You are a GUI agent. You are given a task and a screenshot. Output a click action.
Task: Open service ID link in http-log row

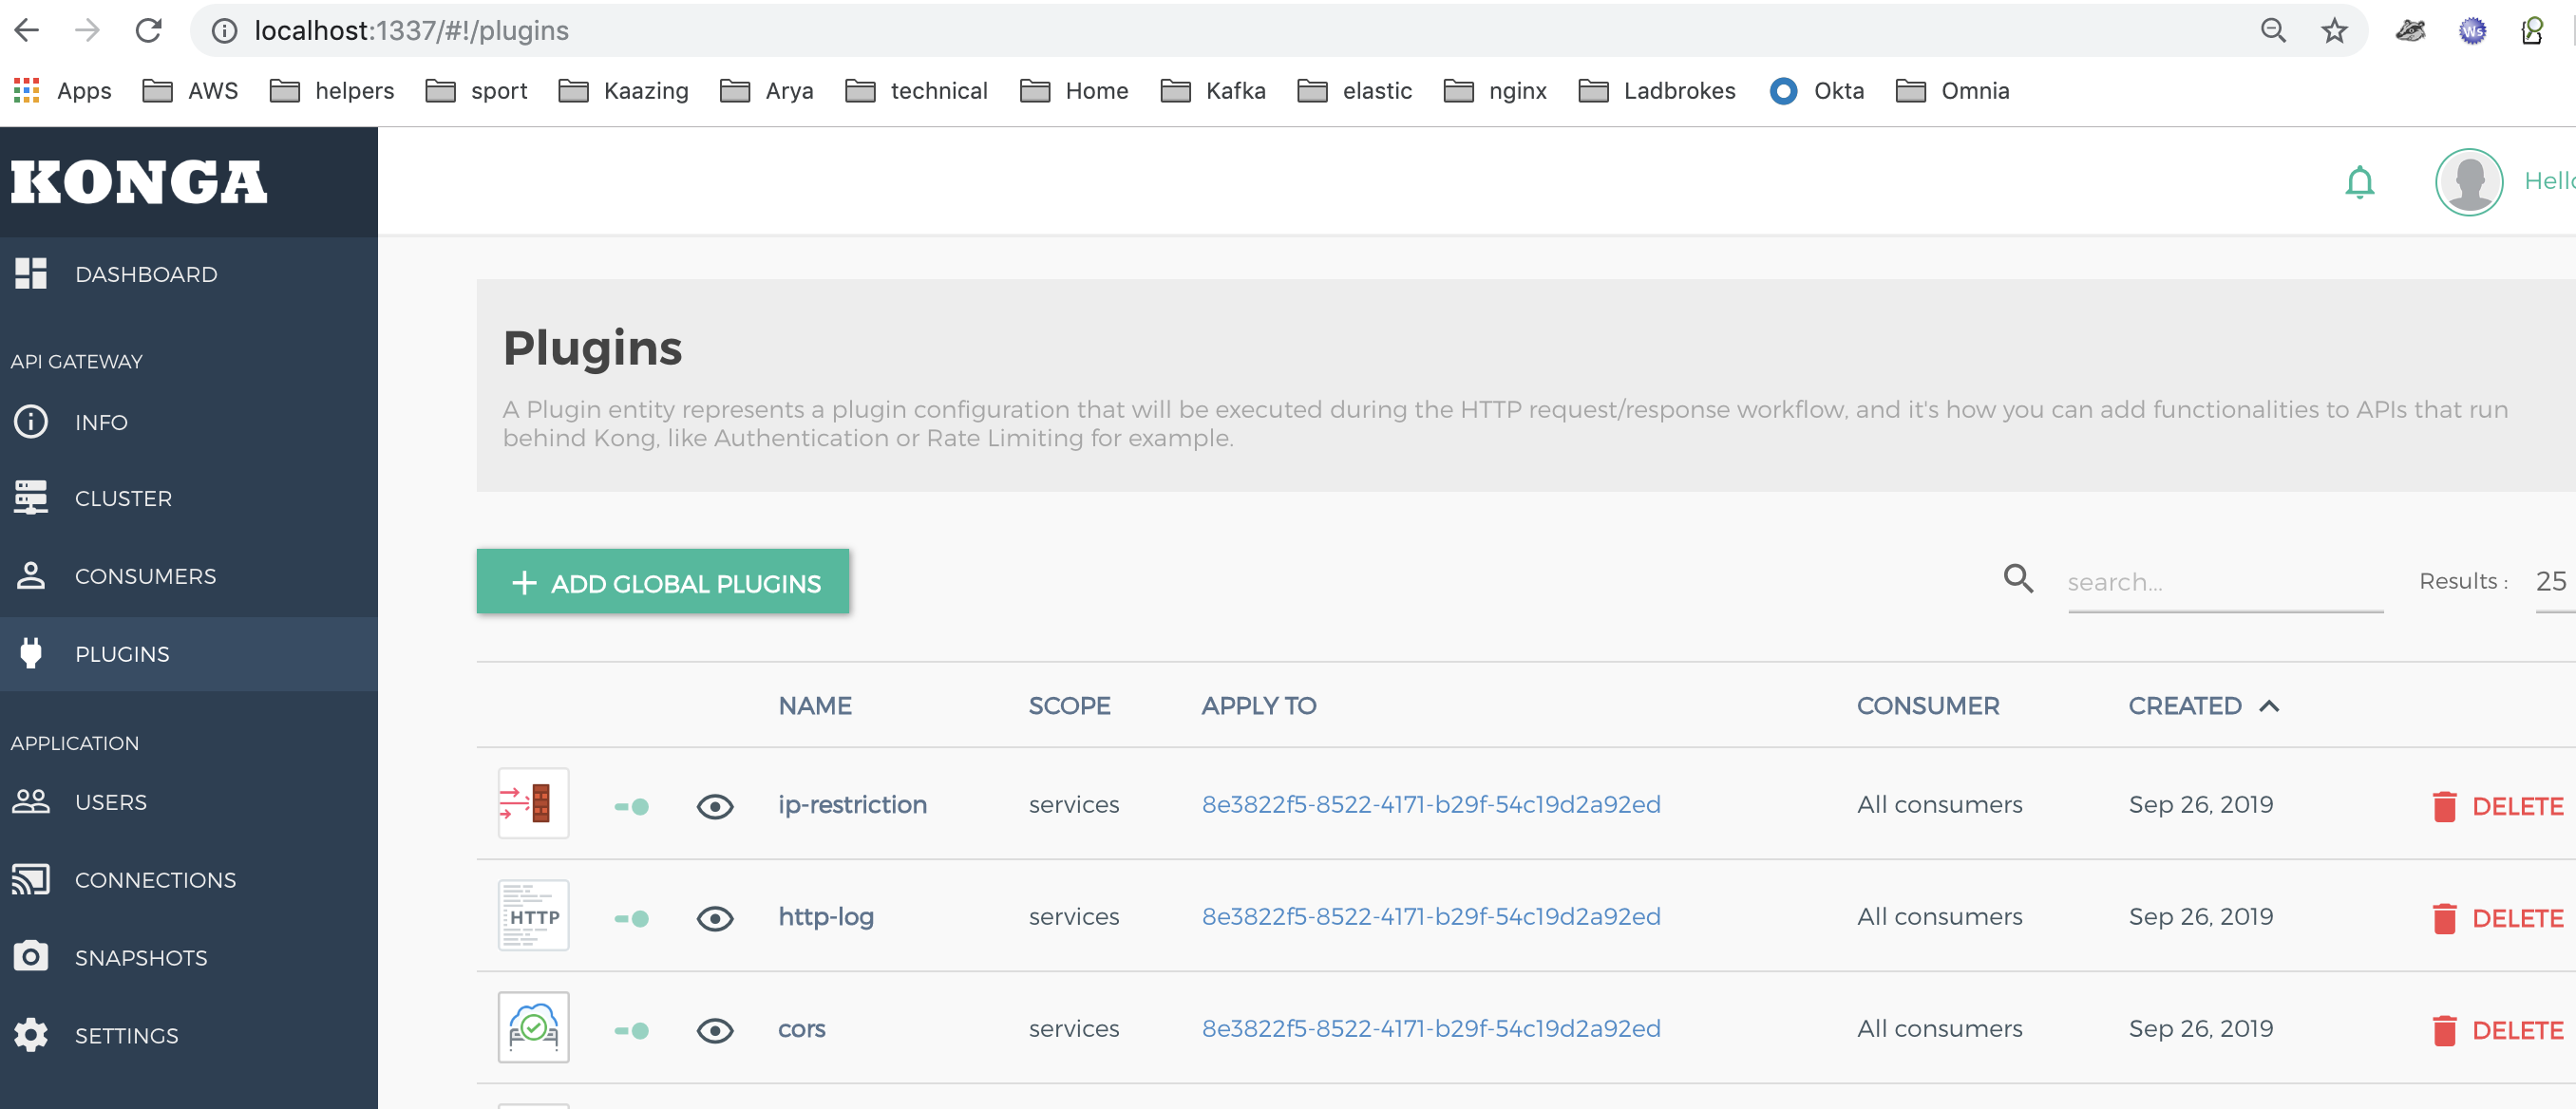click(1430, 916)
